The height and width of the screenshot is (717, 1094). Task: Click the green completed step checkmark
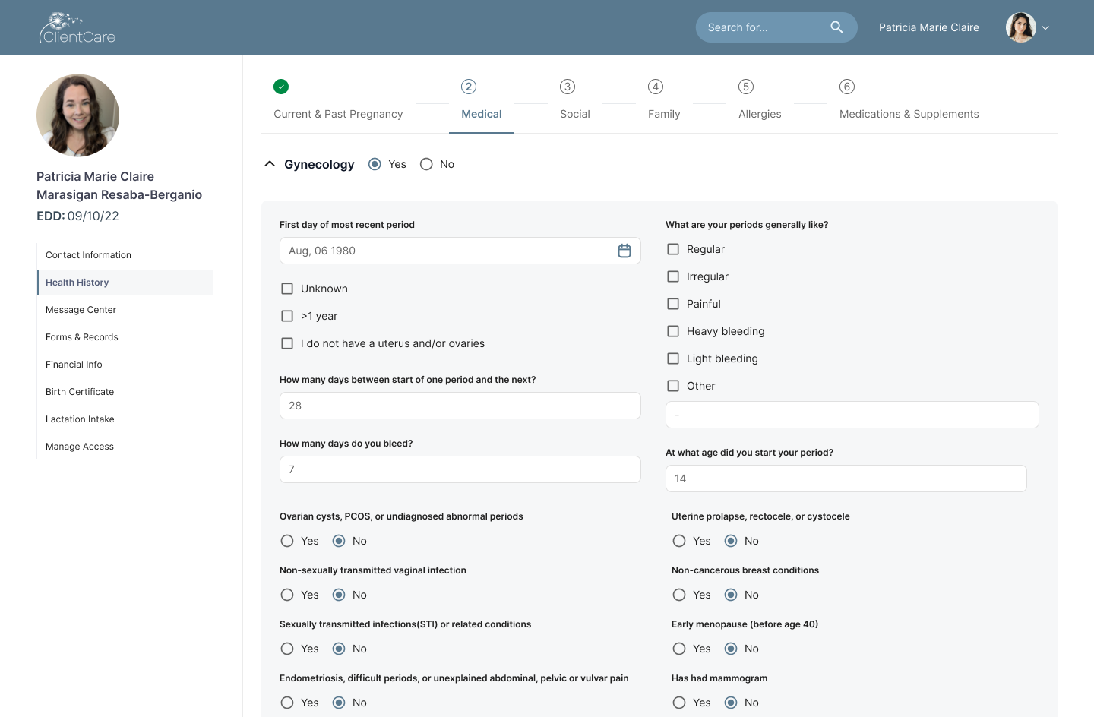coord(281,87)
